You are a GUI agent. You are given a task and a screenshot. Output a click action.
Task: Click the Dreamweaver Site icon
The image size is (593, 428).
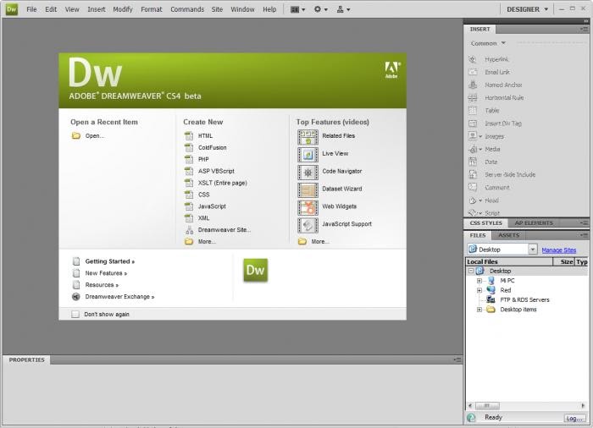coord(189,230)
